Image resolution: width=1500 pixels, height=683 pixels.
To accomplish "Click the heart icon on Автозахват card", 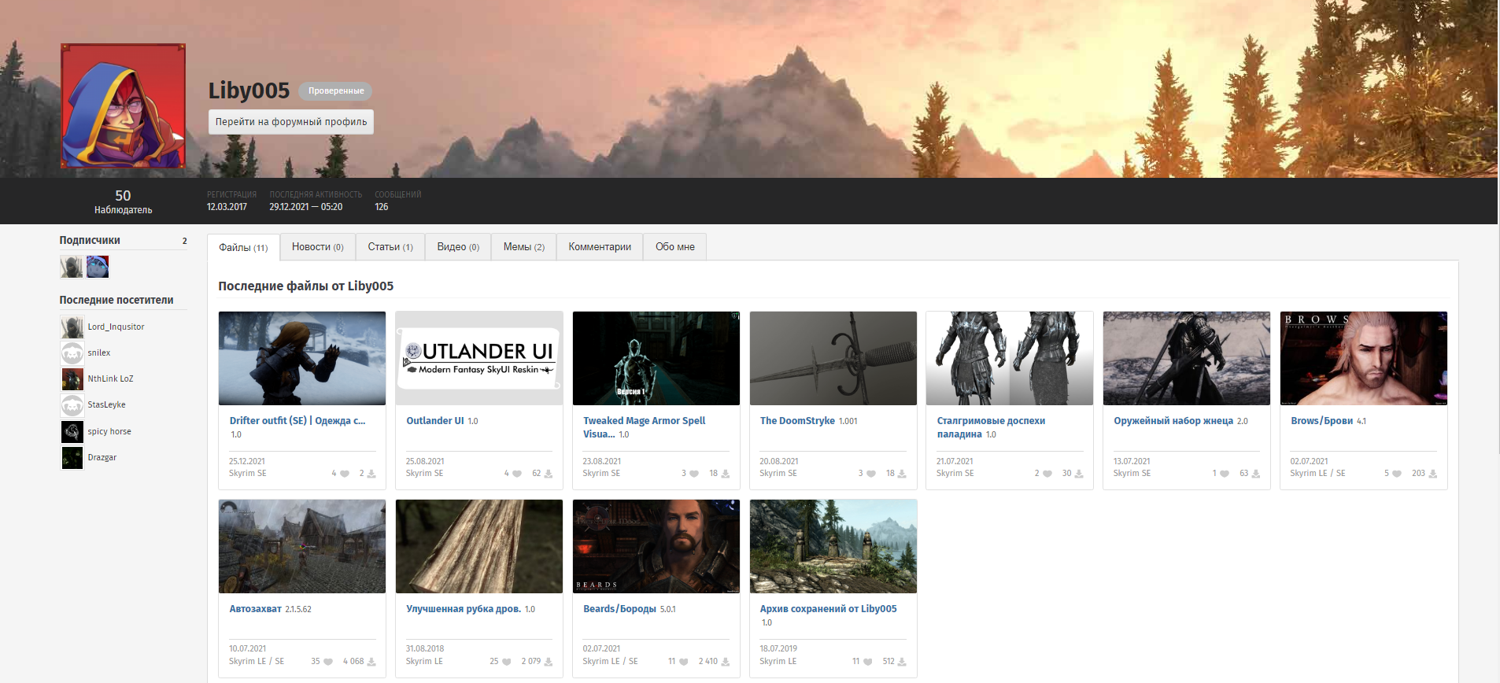I will [328, 662].
